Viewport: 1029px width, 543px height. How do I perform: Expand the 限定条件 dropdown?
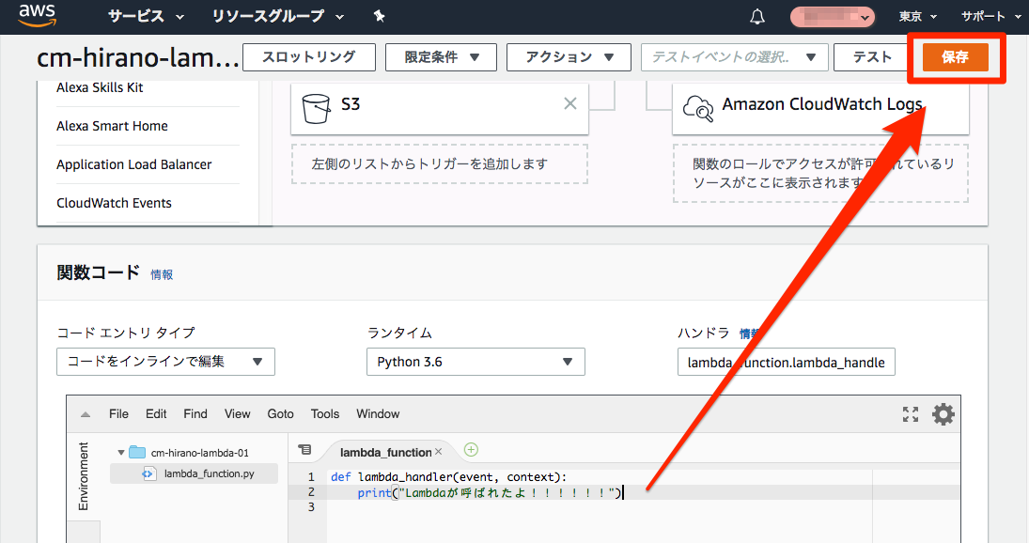tap(441, 57)
